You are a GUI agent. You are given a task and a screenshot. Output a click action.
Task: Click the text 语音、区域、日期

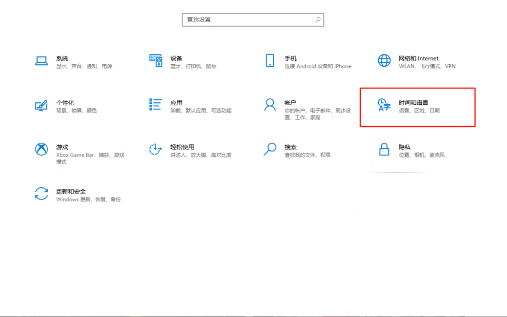[x=419, y=111]
